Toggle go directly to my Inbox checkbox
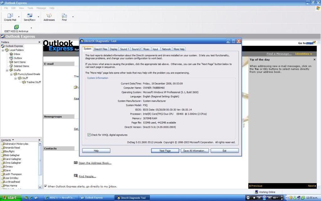321x201 pixels. point(45,186)
